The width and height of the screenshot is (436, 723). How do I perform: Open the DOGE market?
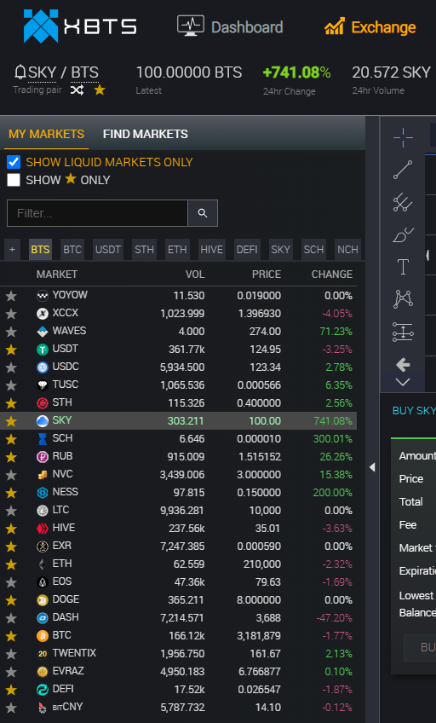coord(178,600)
